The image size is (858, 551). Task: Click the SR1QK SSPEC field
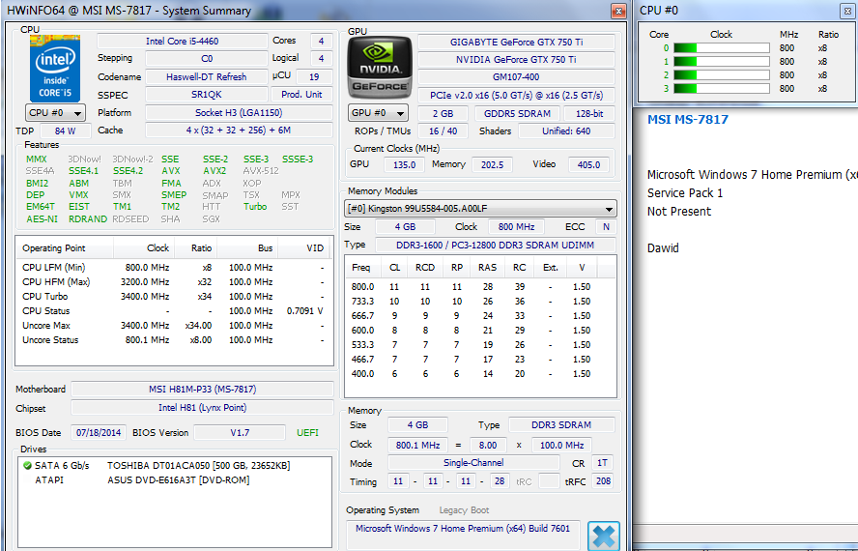coord(207,95)
